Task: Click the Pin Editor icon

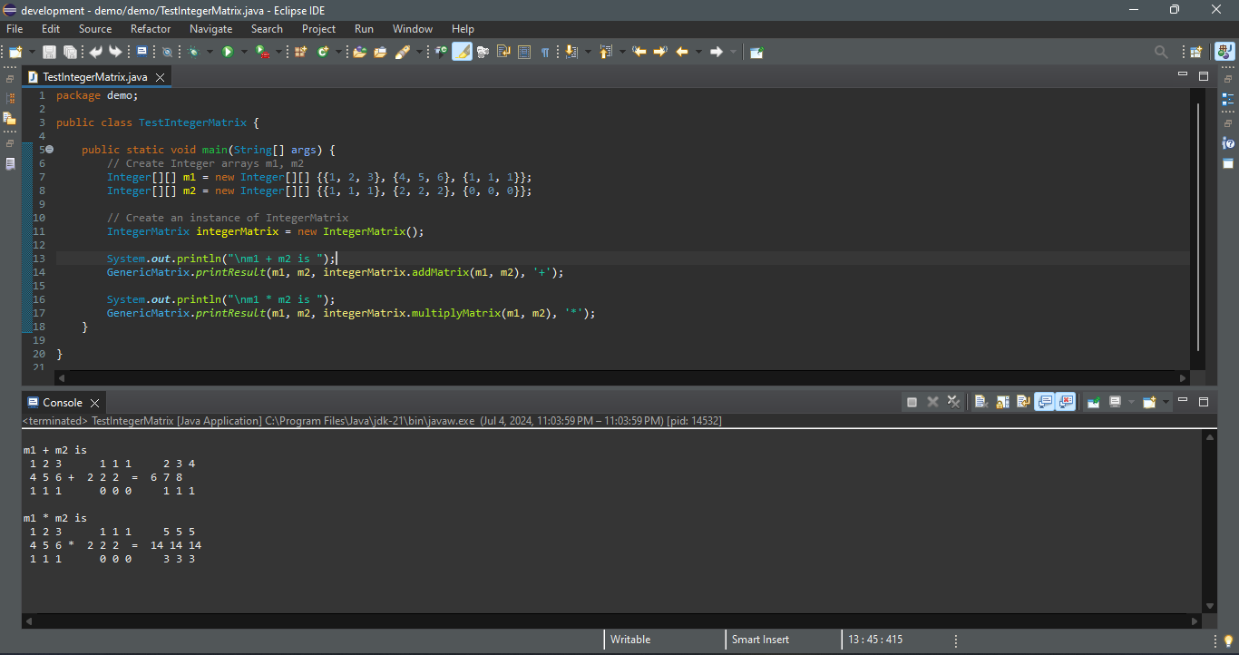Action: pyautogui.click(x=756, y=52)
